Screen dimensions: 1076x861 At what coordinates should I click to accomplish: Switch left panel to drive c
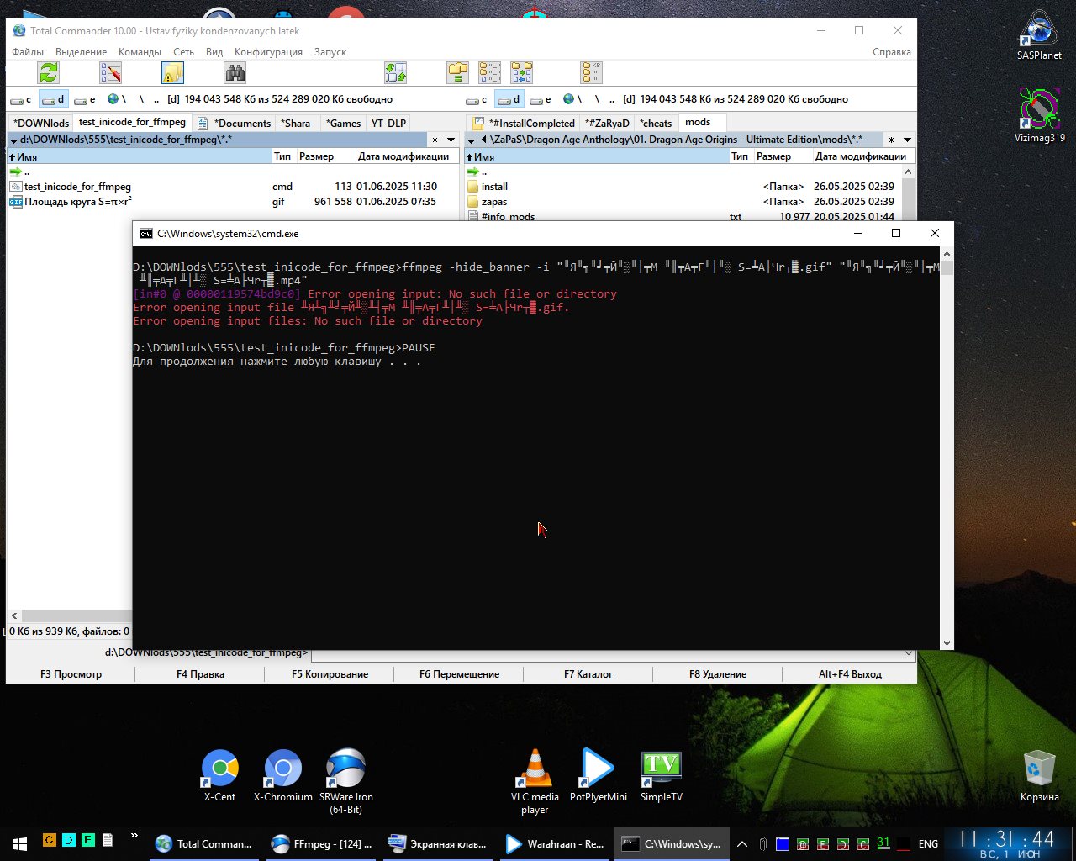point(22,99)
